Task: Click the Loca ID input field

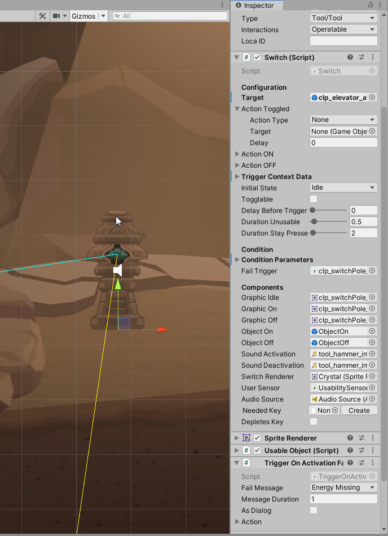Action: tap(343, 41)
